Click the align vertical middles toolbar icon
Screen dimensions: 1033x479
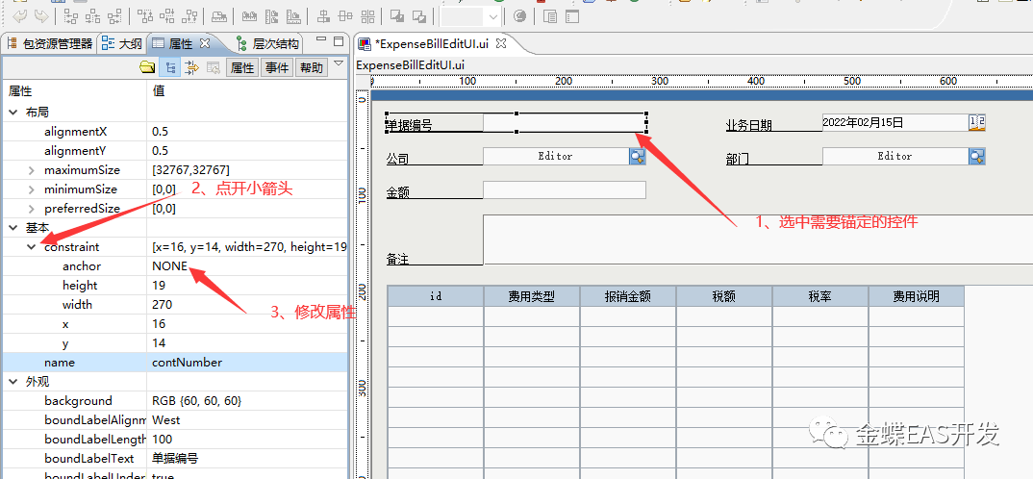pos(167,16)
